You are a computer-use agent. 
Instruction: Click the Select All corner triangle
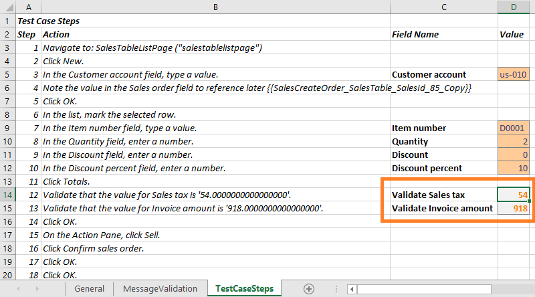coord(9,7)
